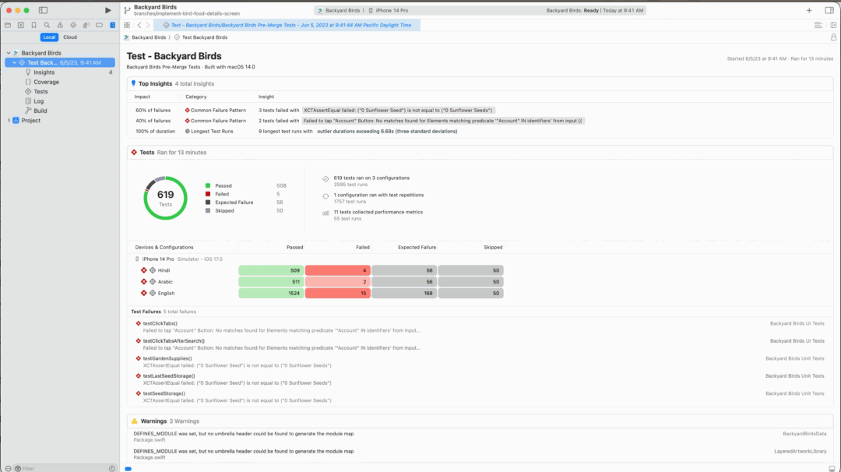Image resolution: width=841 pixels, height=472 pixels.
Task: Open the Debug navigator icon
Action: click(86, 25)
